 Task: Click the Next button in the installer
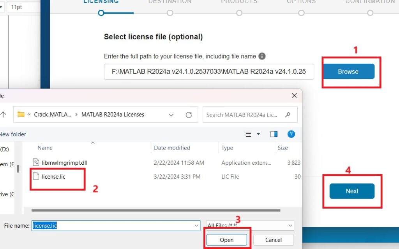pyautogui.click(x=352, y=191)
